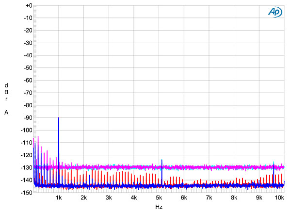Viewport: 291px width, 214px height.
Task: Click the dBr label on the y-axis
Action: click(6, 92)
